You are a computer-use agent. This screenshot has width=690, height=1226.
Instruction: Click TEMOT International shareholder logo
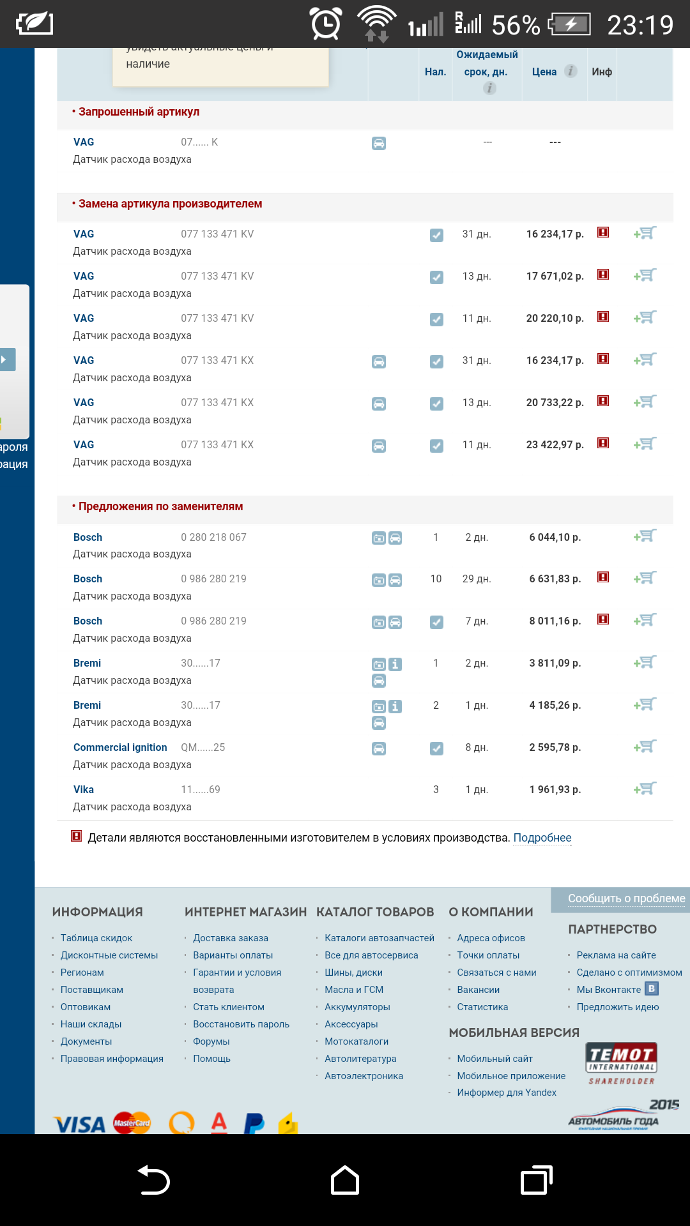(621, 1064)
